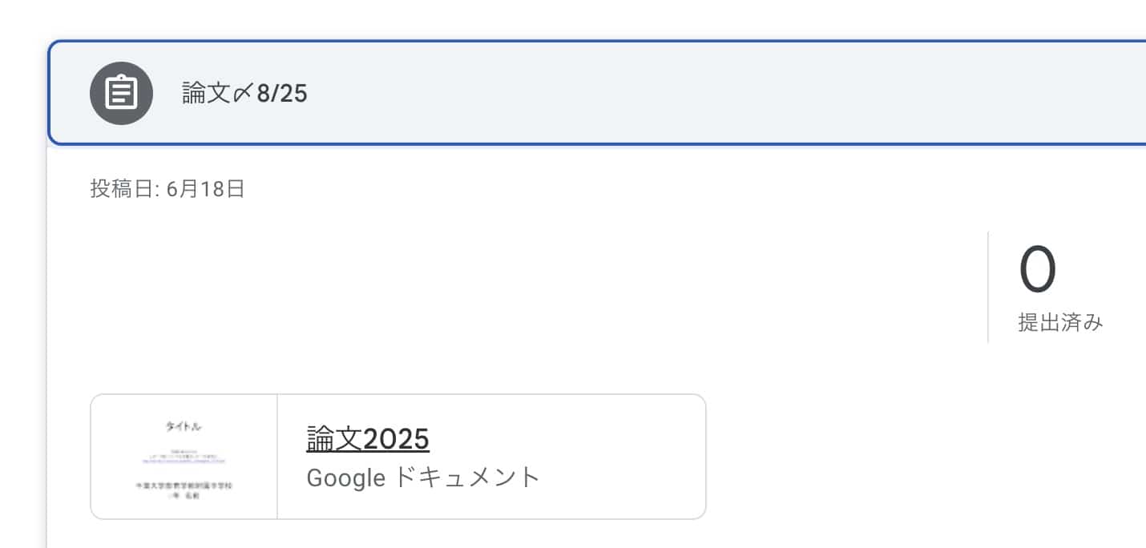1146x548 pixels.
Task: Click empty header space right of 論文〆8/25
Action: pyautogui.click(x=721, y=93)
